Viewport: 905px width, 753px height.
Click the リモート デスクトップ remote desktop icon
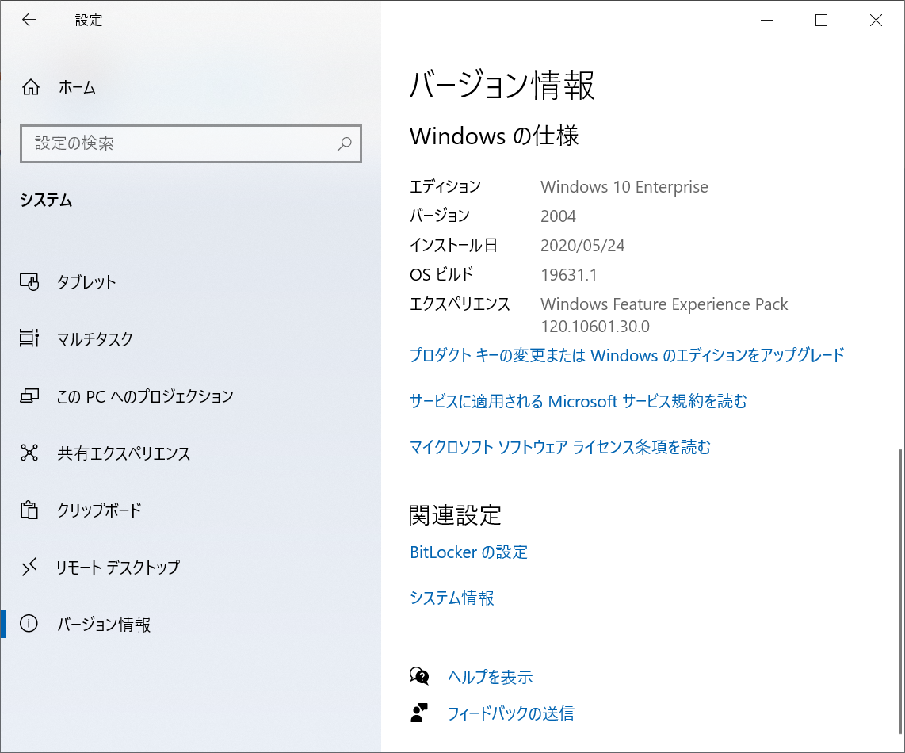[x=29, y=567]
